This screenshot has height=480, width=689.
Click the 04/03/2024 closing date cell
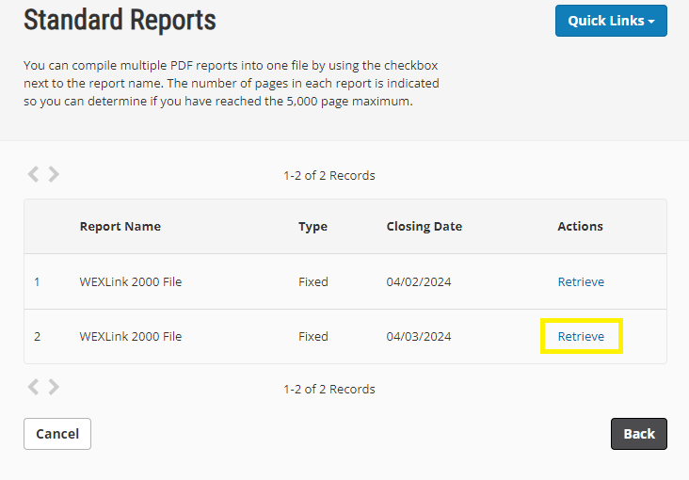point(419,336)
